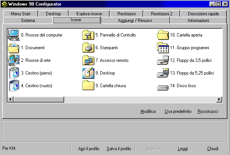Select the text '4. Cestino (vuoto)'
The width and height of the screenshot is (230, 155).
coord(37,86)
